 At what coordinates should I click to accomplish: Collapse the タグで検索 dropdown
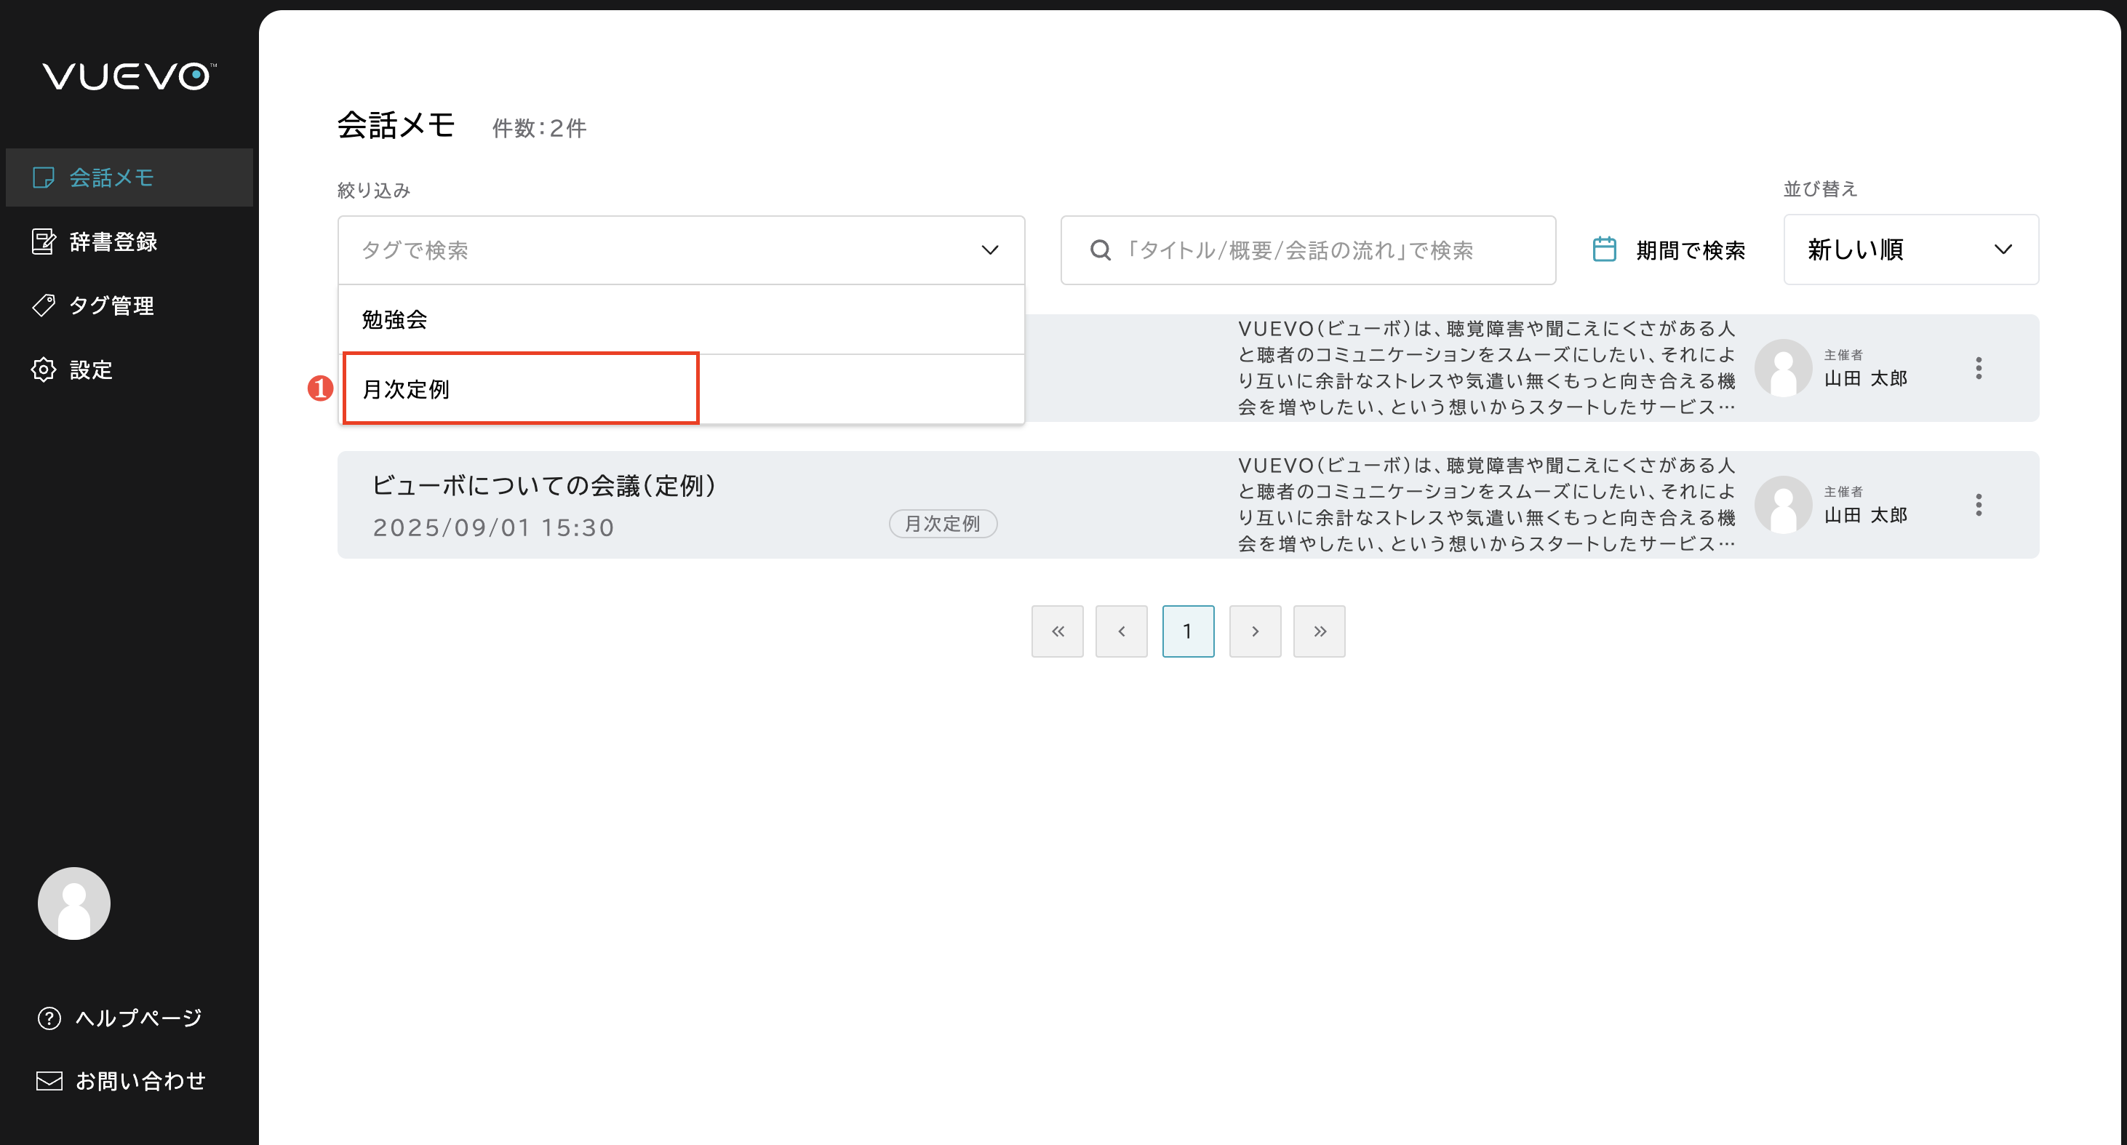click(989, 250)
